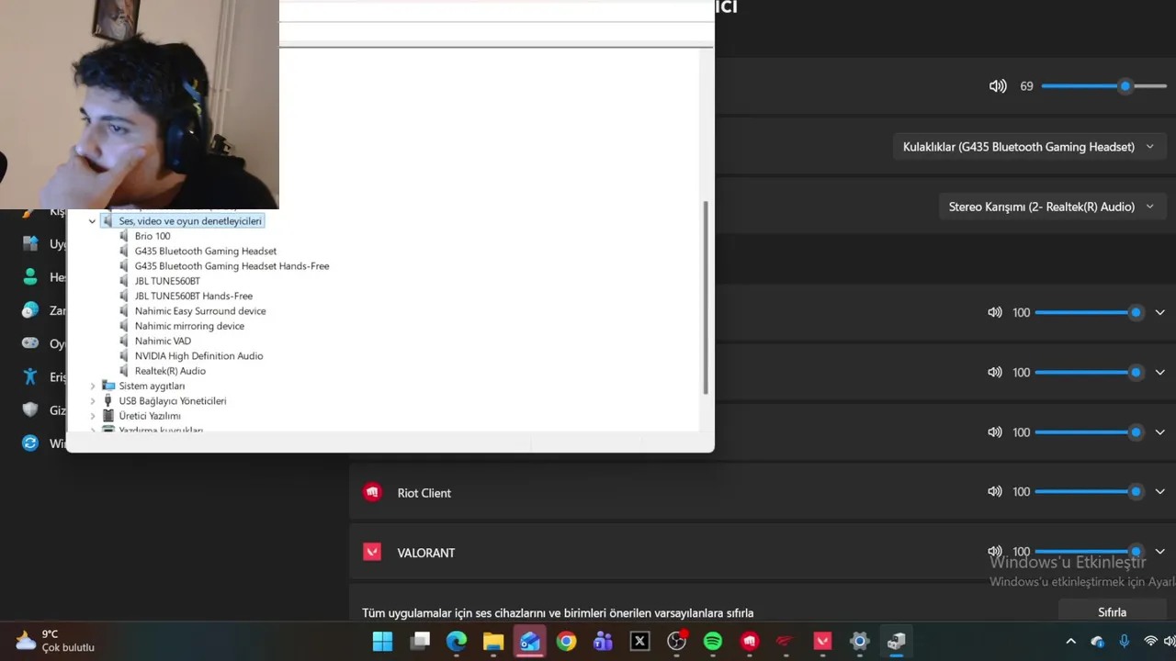Adjust the master volume slider at 69

(1103, 85)
